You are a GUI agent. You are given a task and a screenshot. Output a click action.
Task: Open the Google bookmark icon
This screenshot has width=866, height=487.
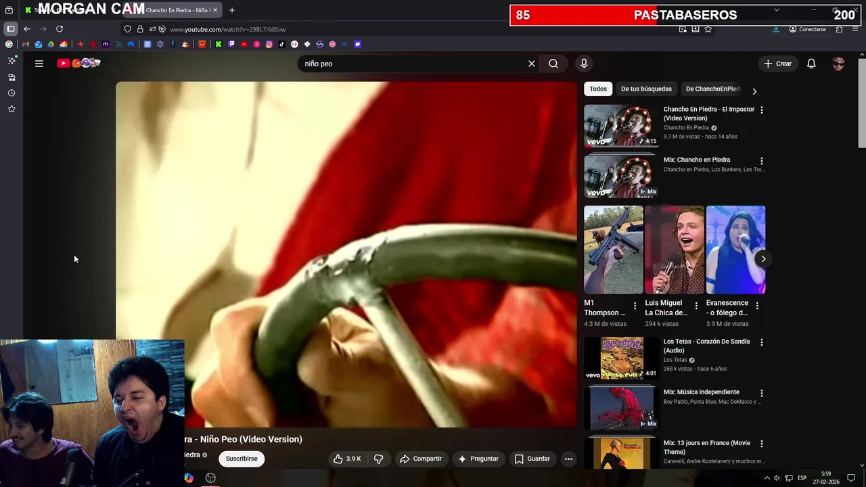(x=9, y=44)
